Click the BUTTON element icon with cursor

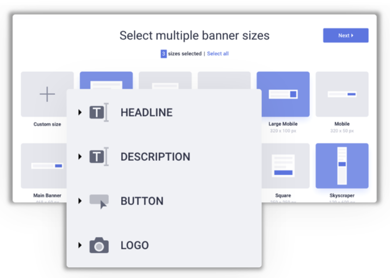tap(99, 201)
